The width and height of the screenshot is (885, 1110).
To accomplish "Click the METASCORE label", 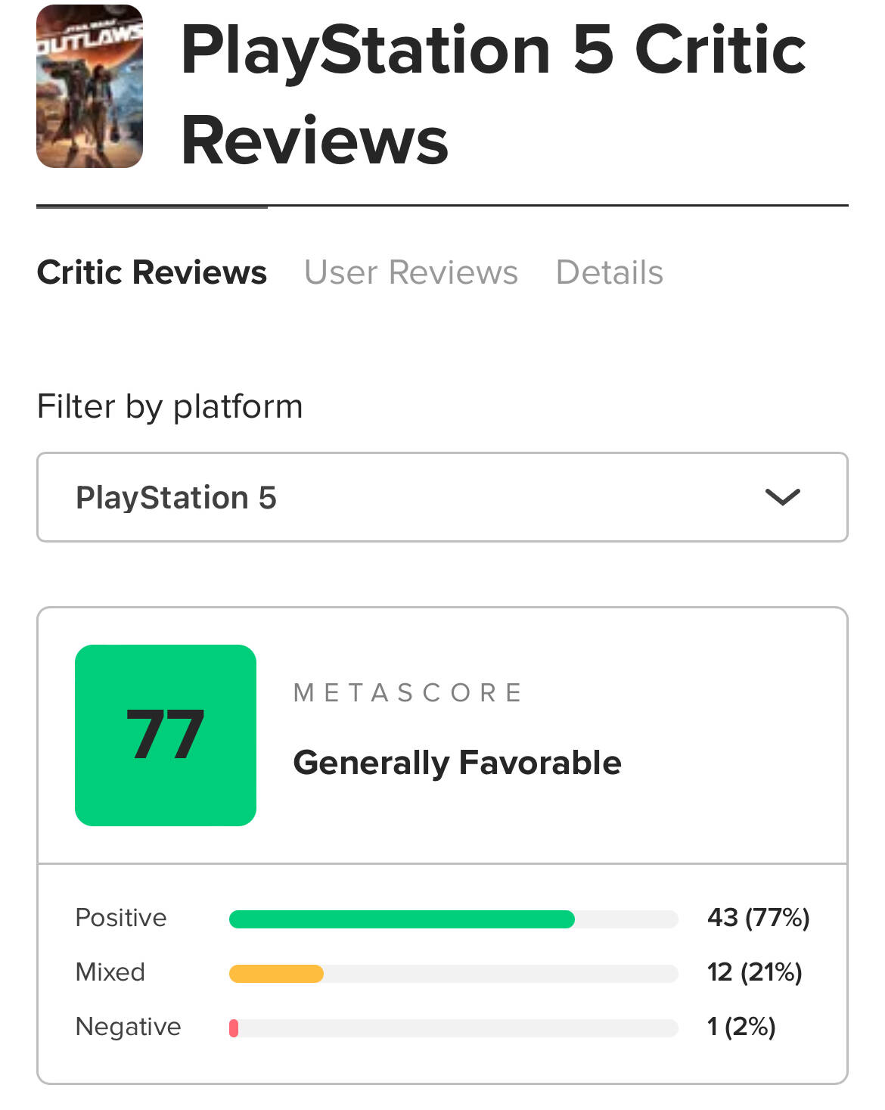I will coord(408,692).
